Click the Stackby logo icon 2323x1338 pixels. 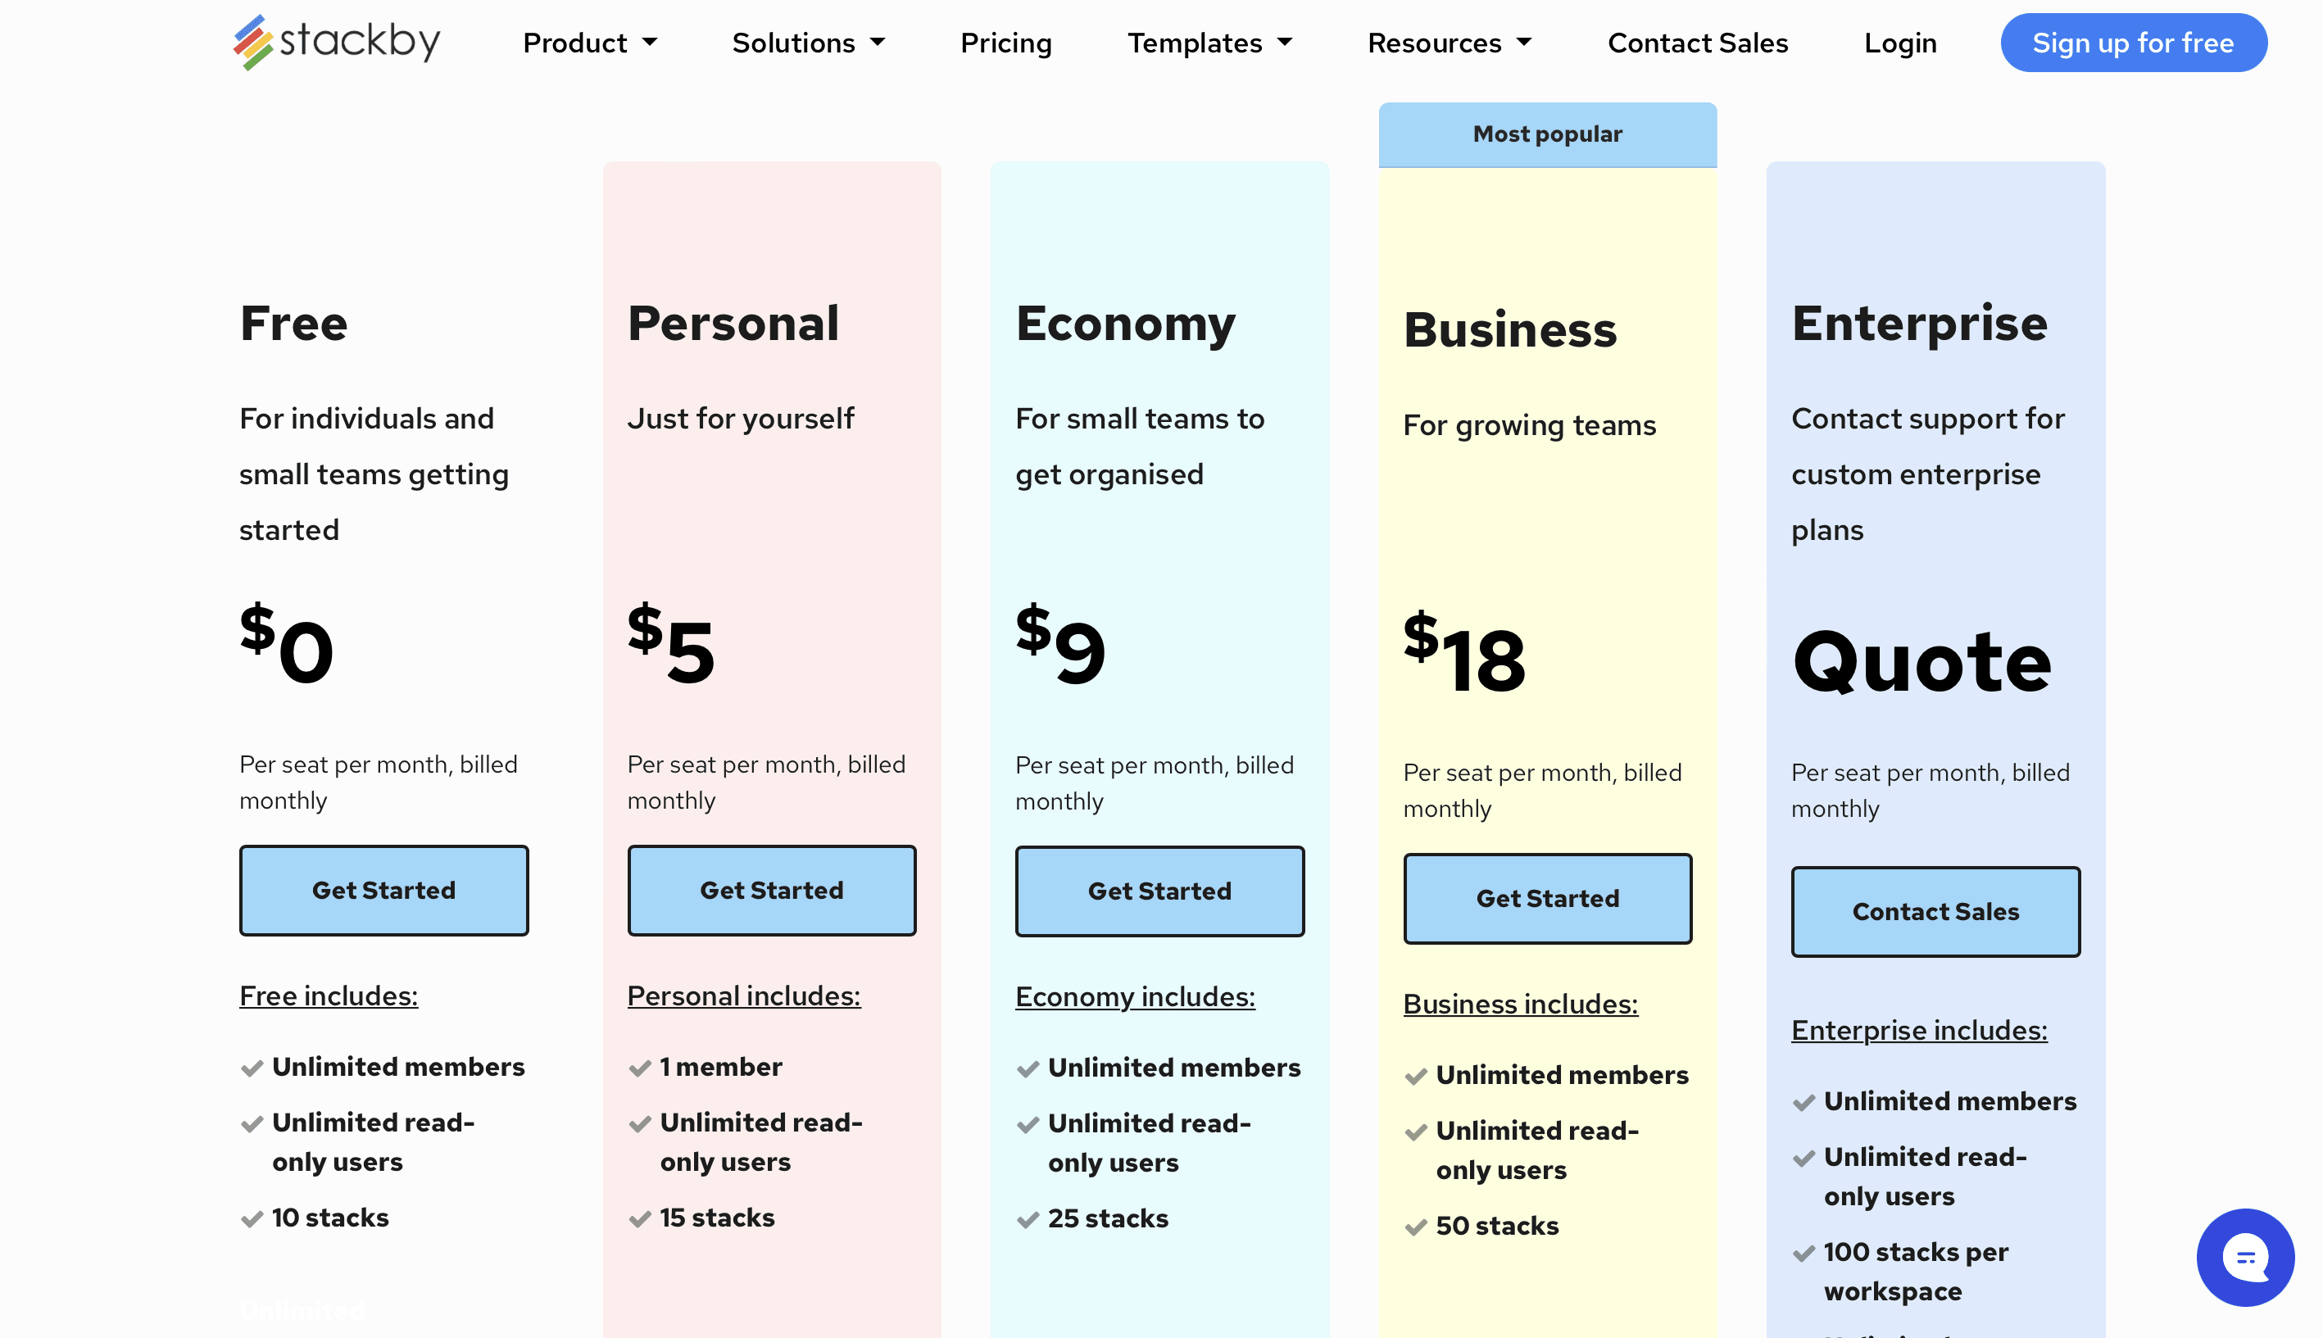point(252,43)
